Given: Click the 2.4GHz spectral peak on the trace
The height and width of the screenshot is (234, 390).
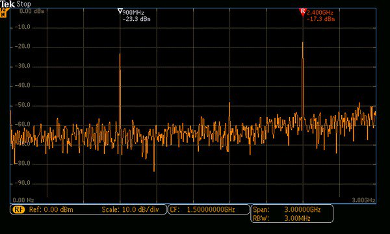Looking at the screenshot, I should (303, 79).
